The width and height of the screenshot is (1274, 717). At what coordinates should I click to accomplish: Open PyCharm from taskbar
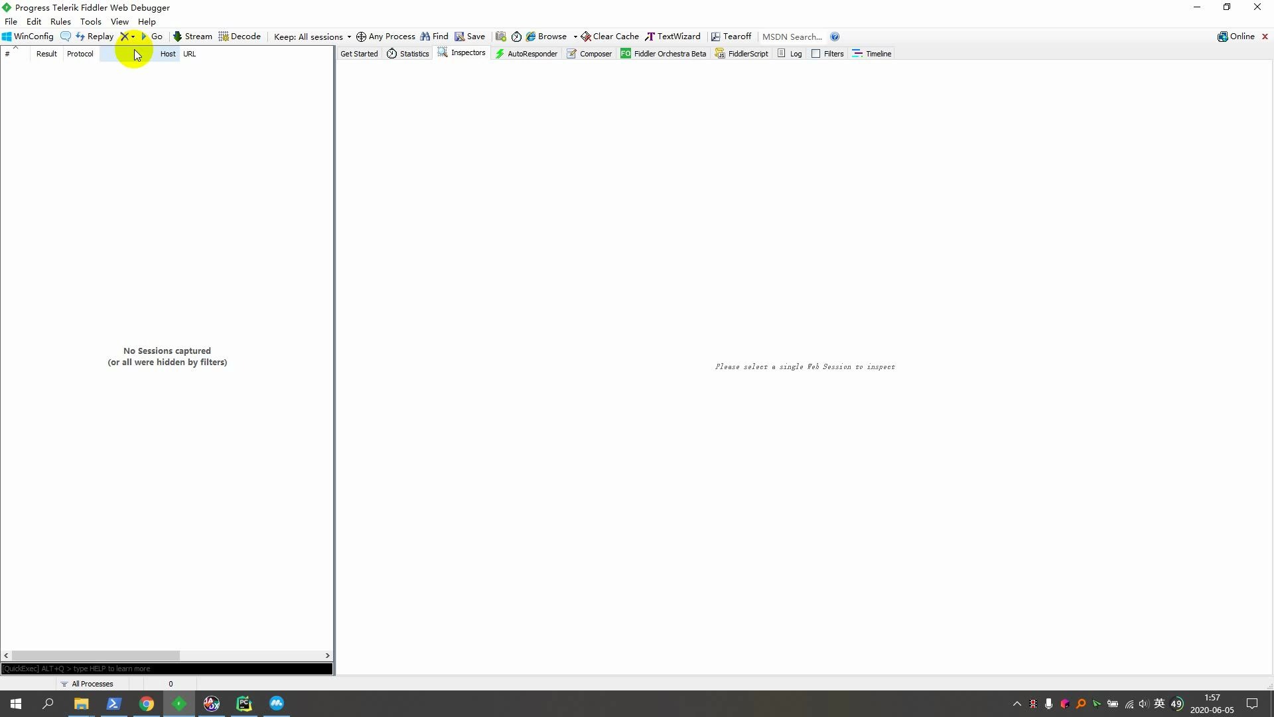pyautogui.click(x=244, y=704)
